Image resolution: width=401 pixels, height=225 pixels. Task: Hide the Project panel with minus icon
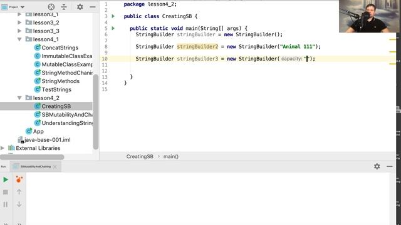click(x=93, y=7)
